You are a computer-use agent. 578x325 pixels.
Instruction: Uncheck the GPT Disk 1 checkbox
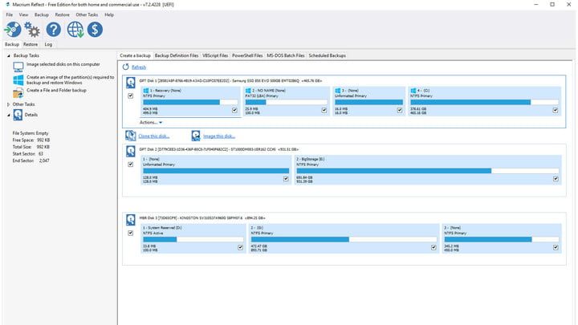[131, 95]
